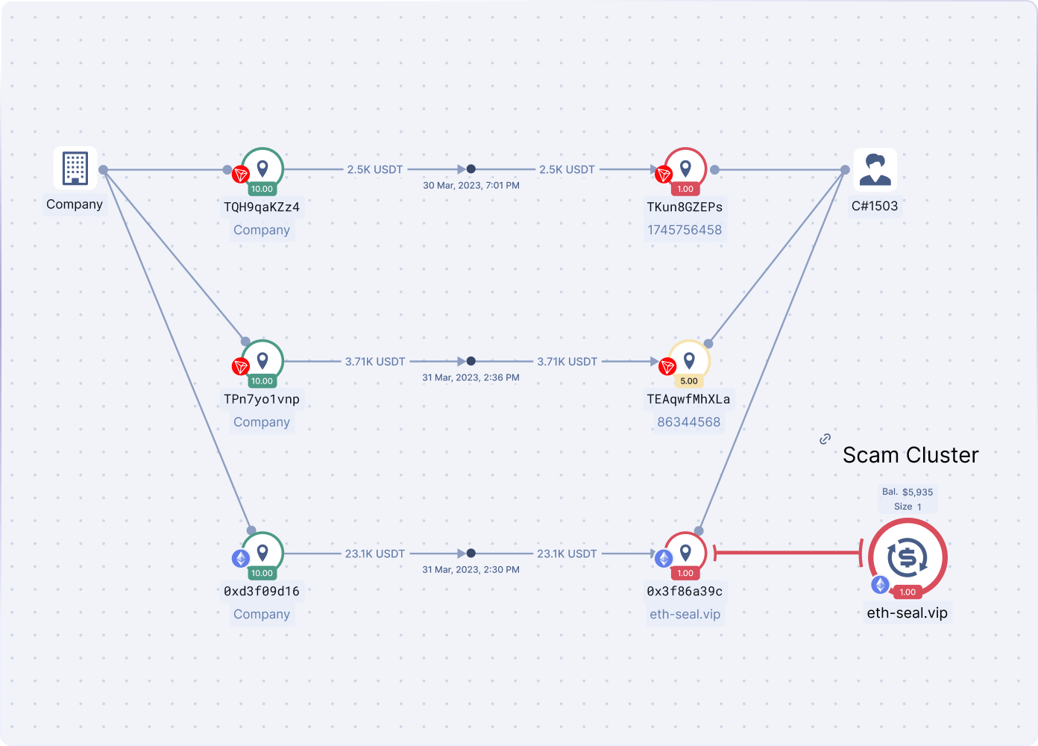Click the Tron badge on TPn7yo1vnp
Screen dimensions: 1038x746
[241, 366]
